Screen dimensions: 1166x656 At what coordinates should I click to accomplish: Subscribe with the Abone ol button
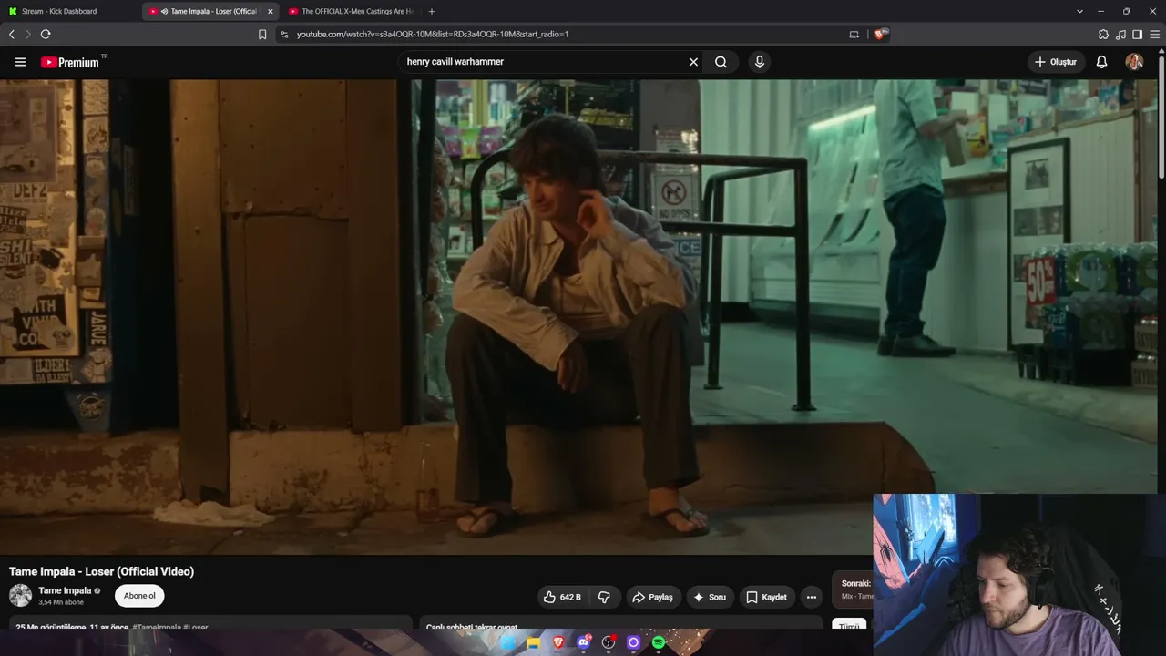point(139,596)
